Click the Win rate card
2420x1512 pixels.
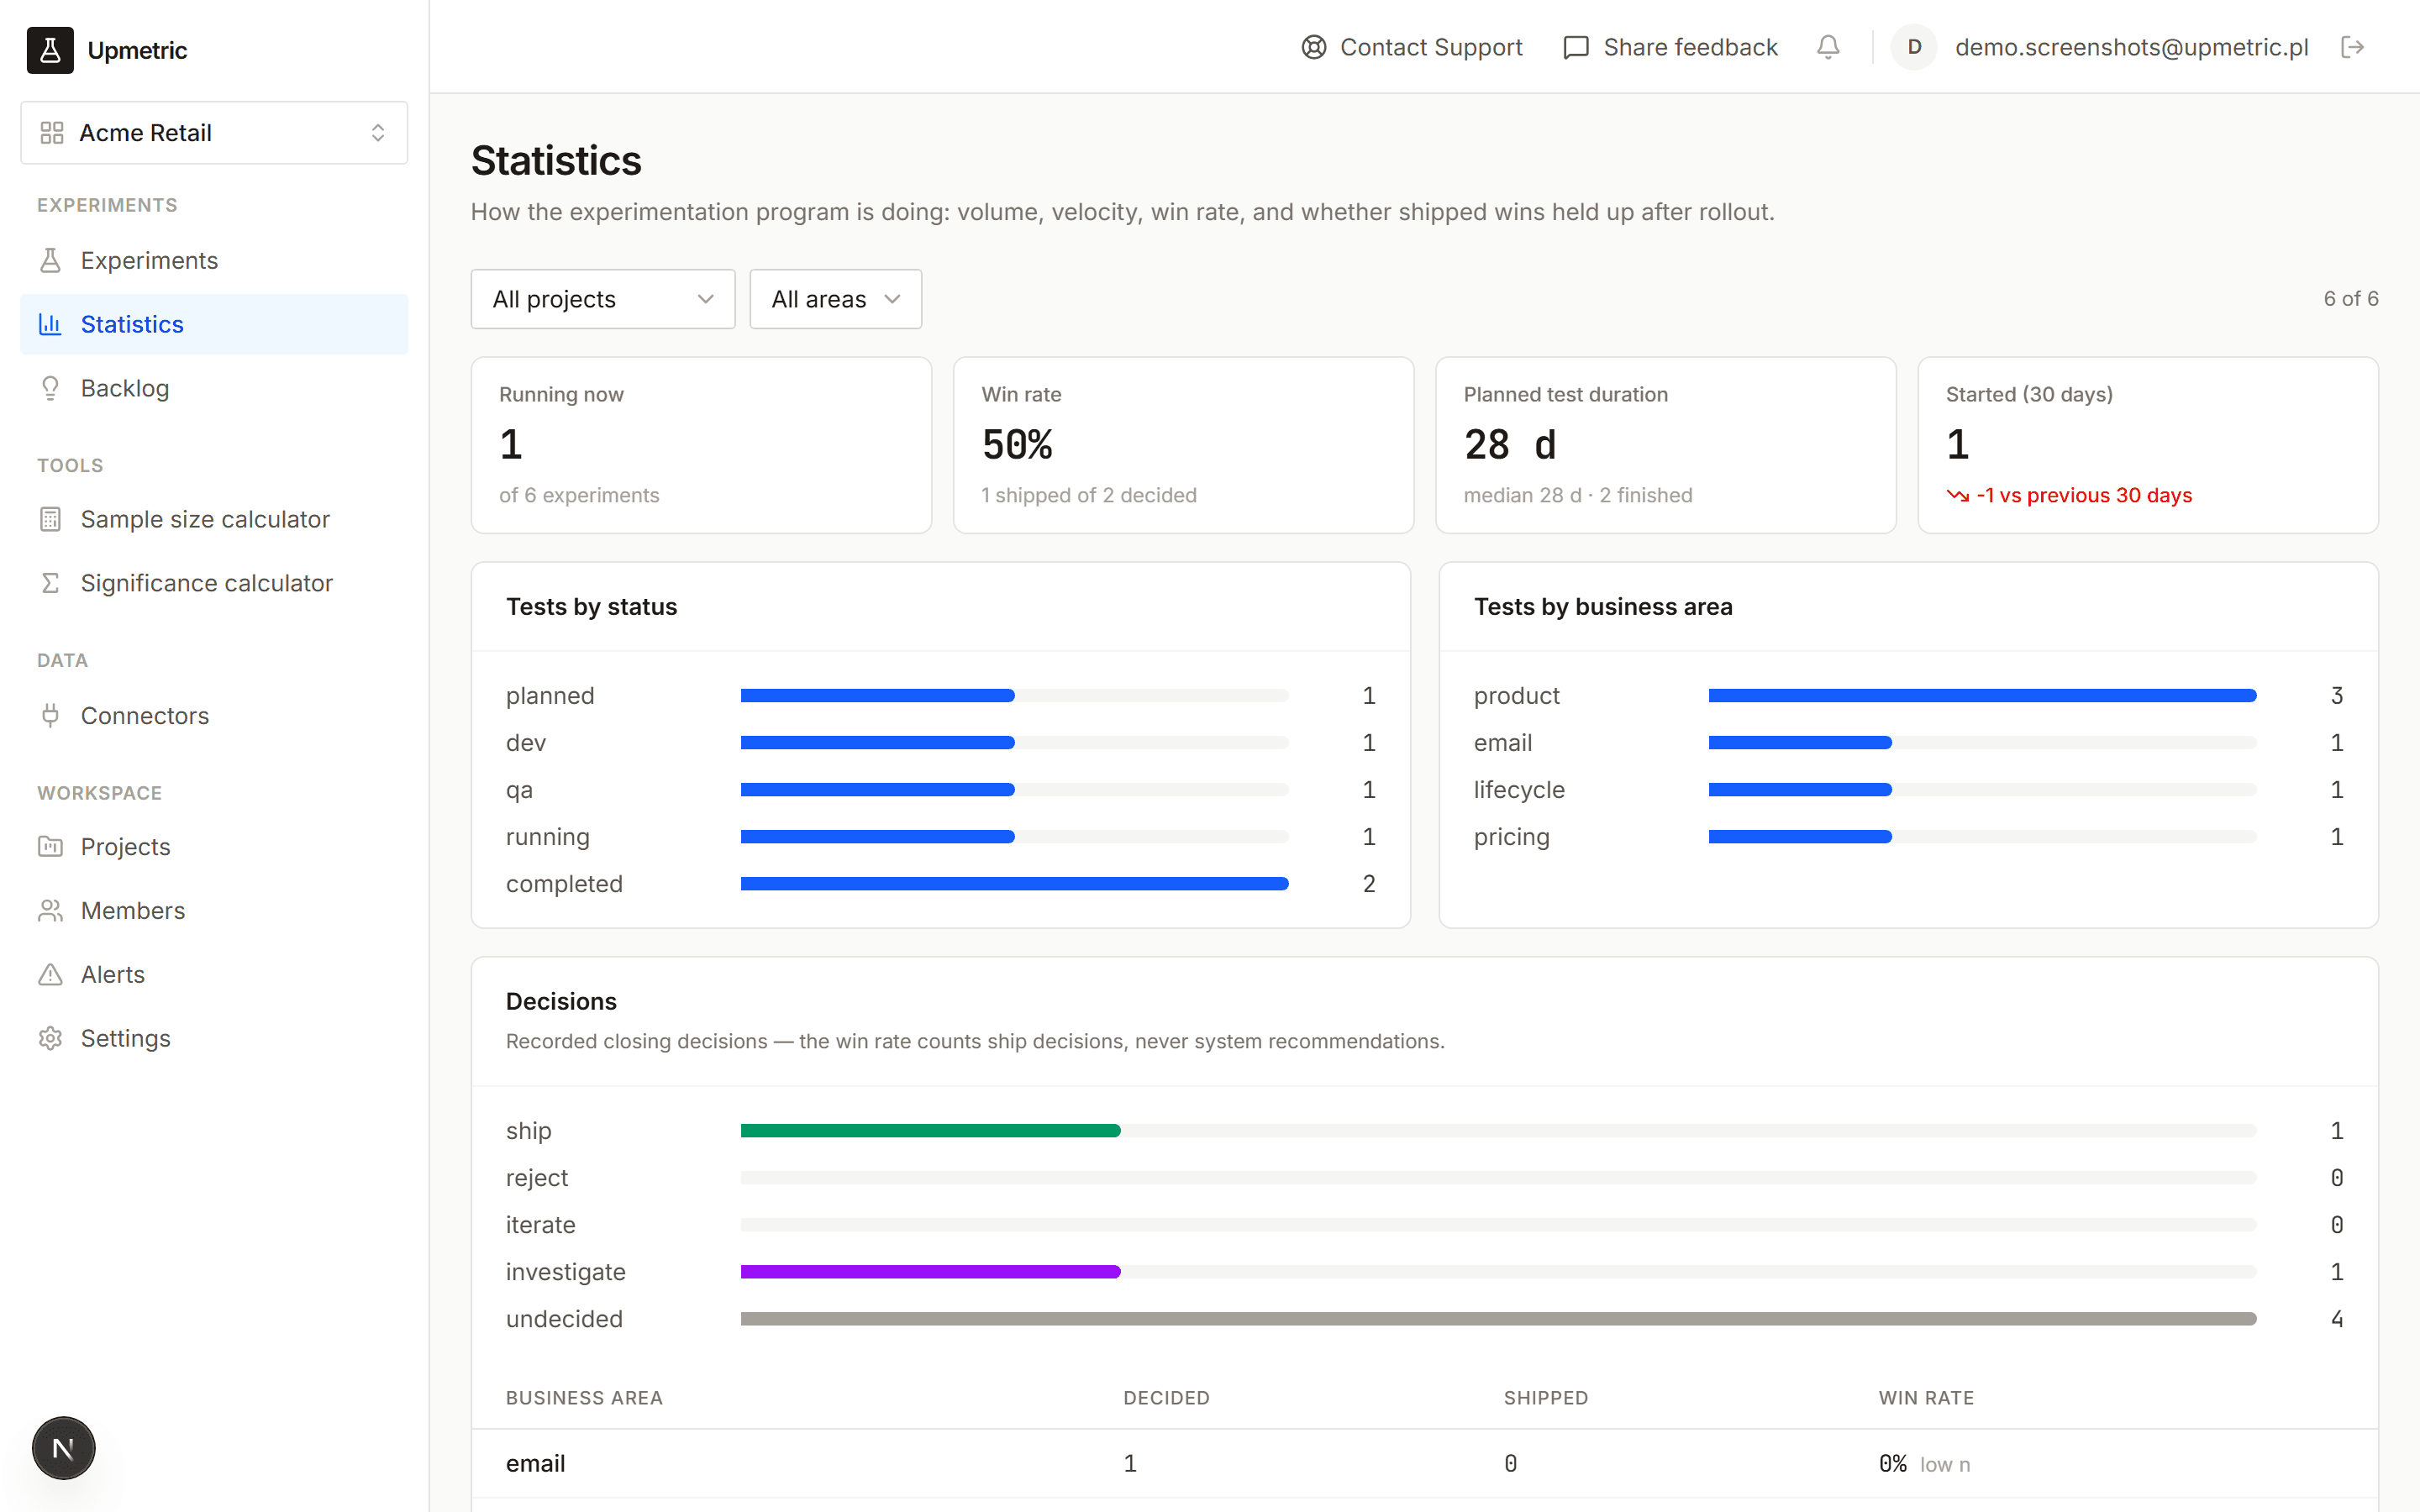click(1183, 445)
